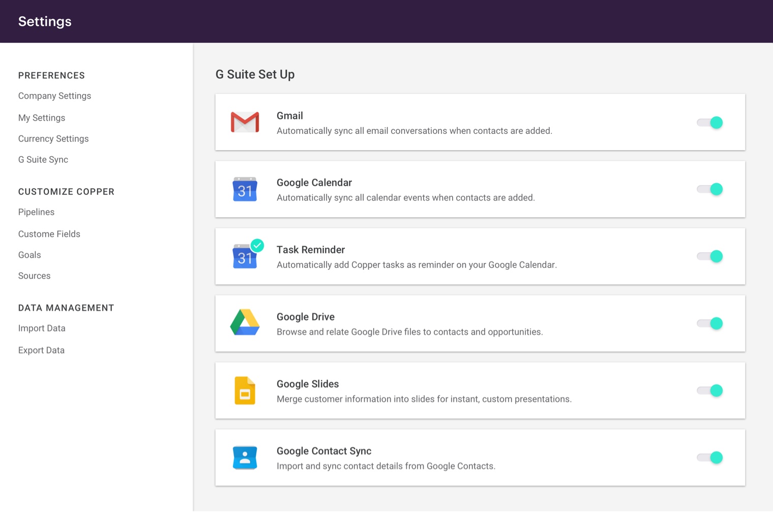Click the Google Drive title text
The height and width of the screenshot is (512, 773).
coord(306,317)
